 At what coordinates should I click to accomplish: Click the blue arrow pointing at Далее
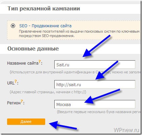(63, 125)
